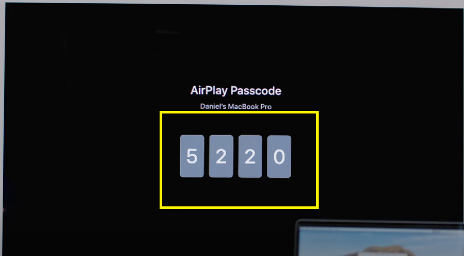The width and height of the screenshot is (464, 256).
Task: Click the laptop image in bottom-right corner
Action: (380, 238)
